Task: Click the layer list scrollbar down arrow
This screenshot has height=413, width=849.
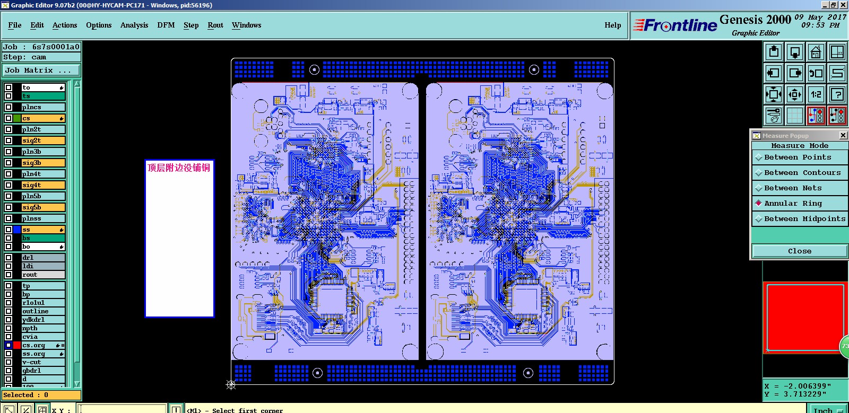Action: click(77, 384)
